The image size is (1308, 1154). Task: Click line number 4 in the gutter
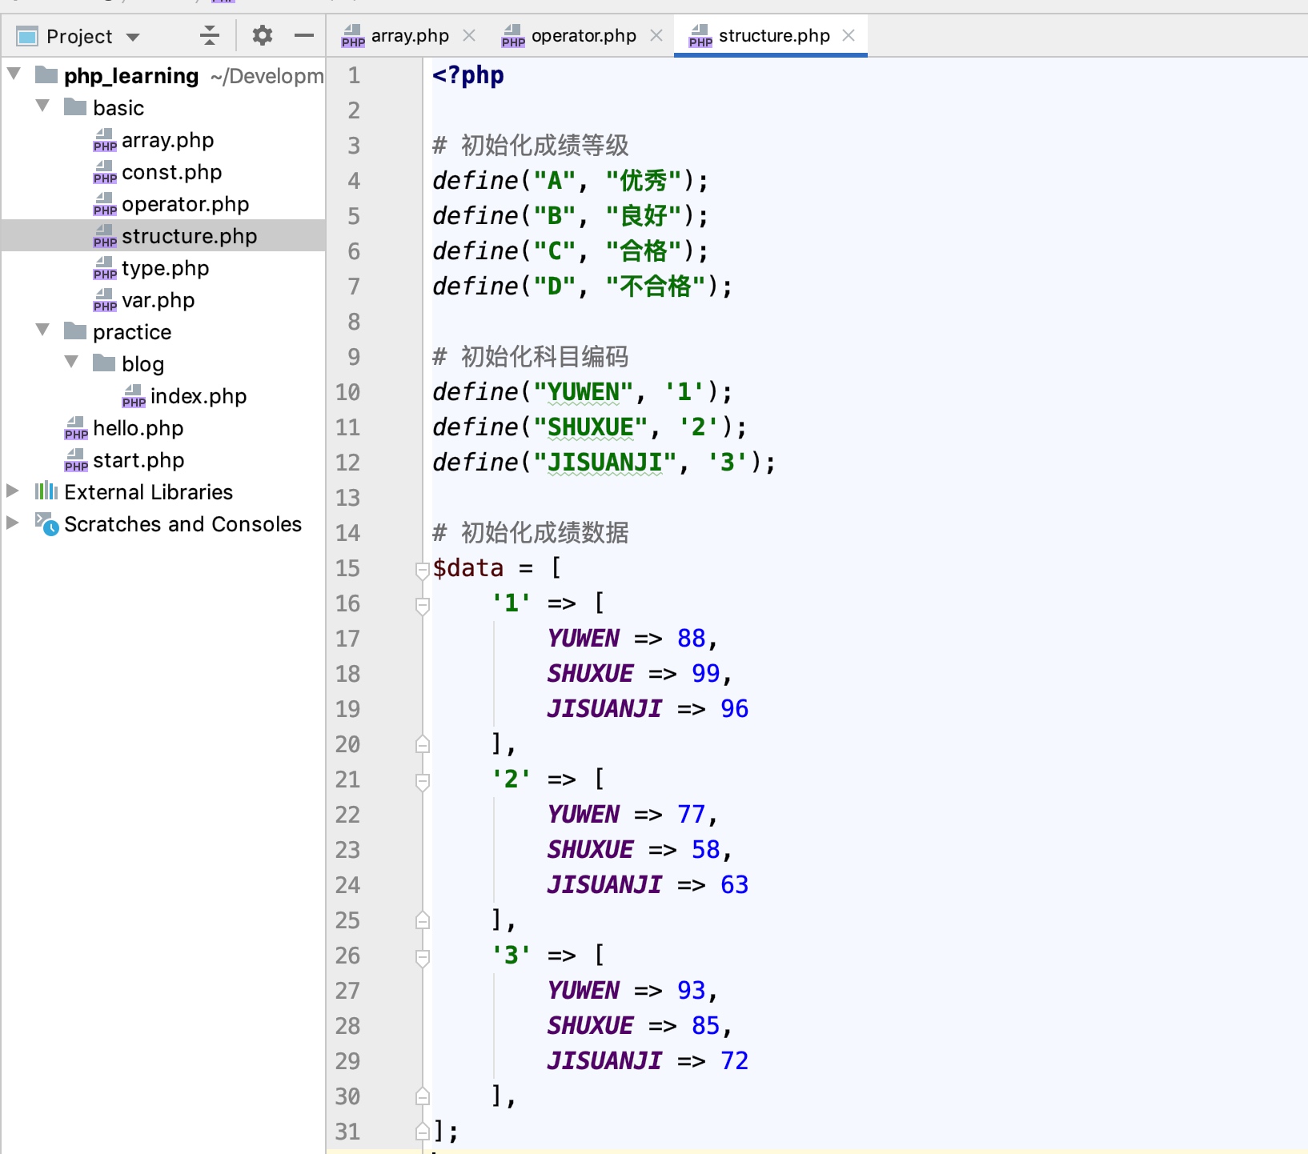click(x=354, y=181)
